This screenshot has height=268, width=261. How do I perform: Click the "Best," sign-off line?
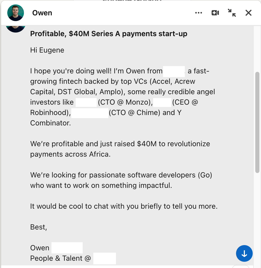(x=38, y=227)
